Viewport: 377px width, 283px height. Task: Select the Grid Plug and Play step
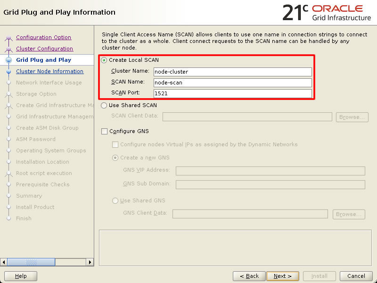point(43,60)
